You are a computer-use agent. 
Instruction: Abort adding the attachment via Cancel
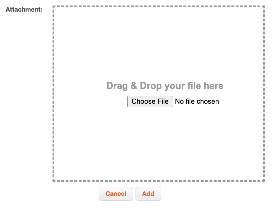116,194
